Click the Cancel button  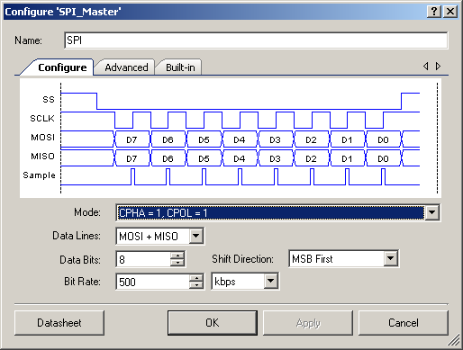point(404,323)
